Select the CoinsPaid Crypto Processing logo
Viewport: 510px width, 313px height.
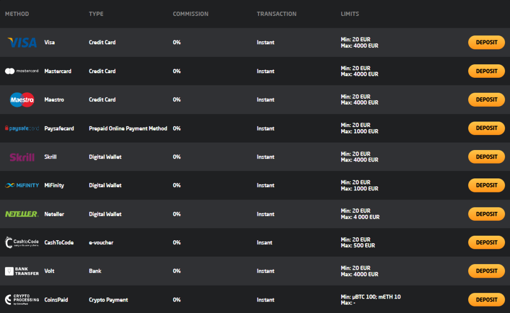[x=22, y=300]
